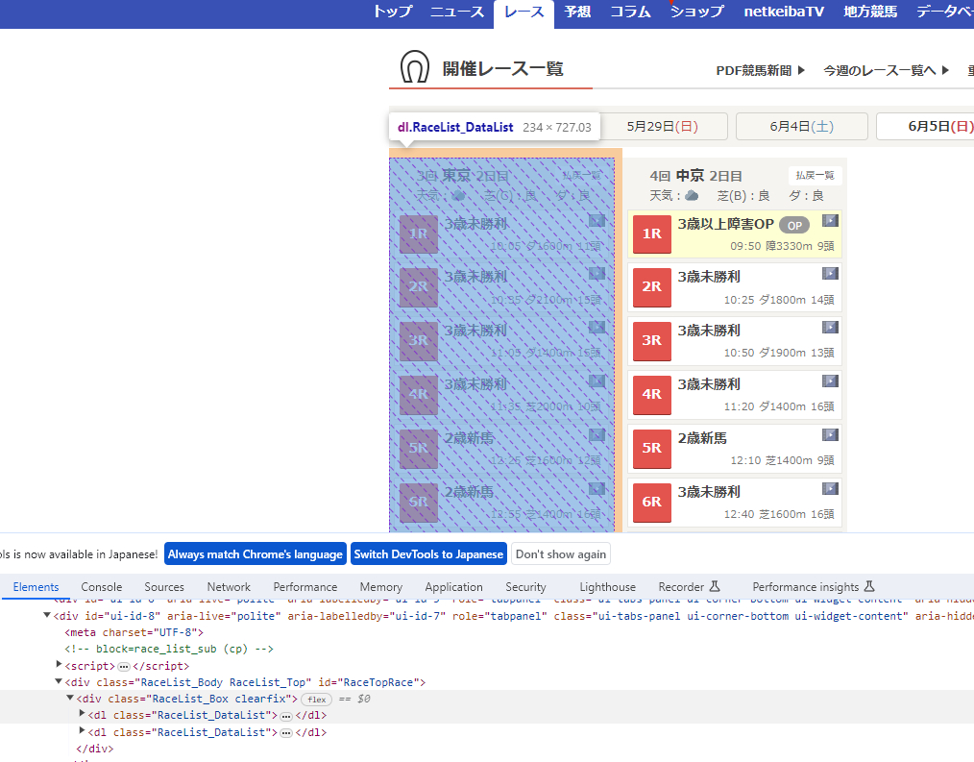
Task: Click the Don't show again button
Action: pos(561,553)
